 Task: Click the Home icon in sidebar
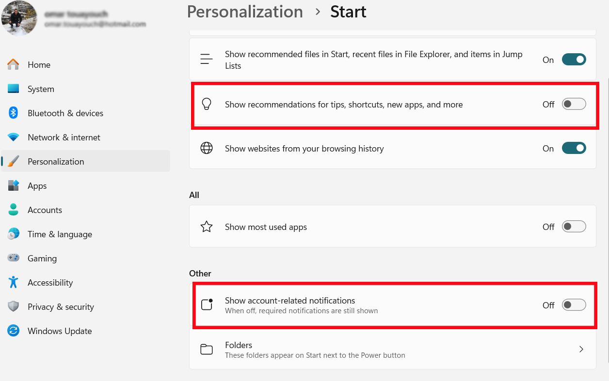click(x=14, y=64)
